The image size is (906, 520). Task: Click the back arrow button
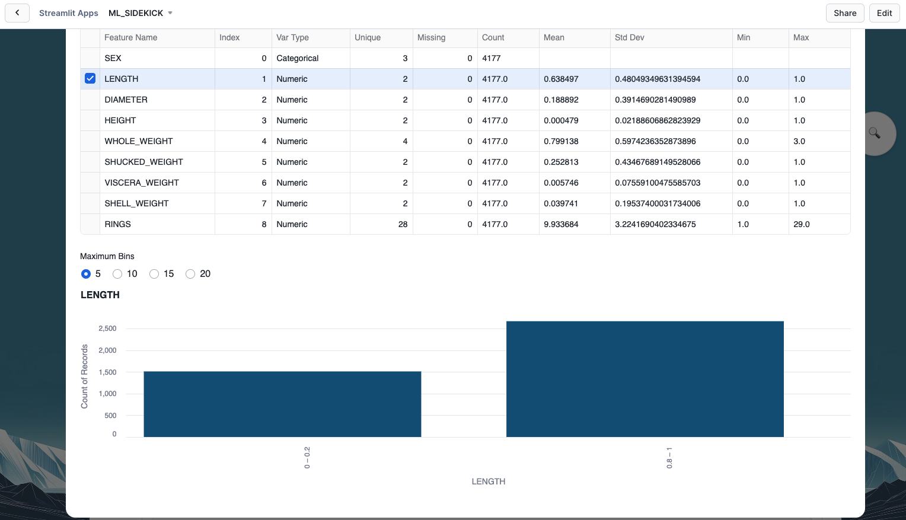coord(17,13)
